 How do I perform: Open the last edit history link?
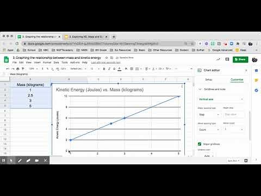[x=105, y=63]
